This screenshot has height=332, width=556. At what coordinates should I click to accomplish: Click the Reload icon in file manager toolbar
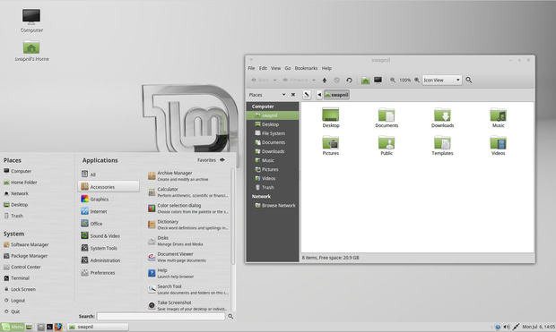pyautogui.click(x=349, y=81)
